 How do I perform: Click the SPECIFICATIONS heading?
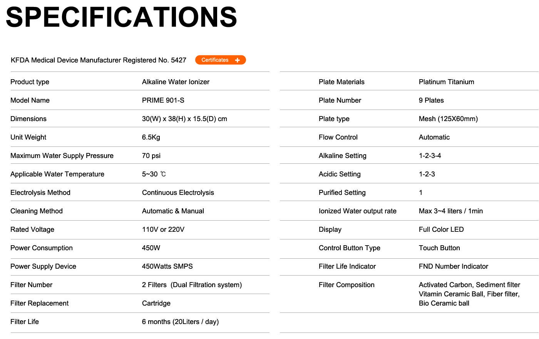[x=121, y=17]
